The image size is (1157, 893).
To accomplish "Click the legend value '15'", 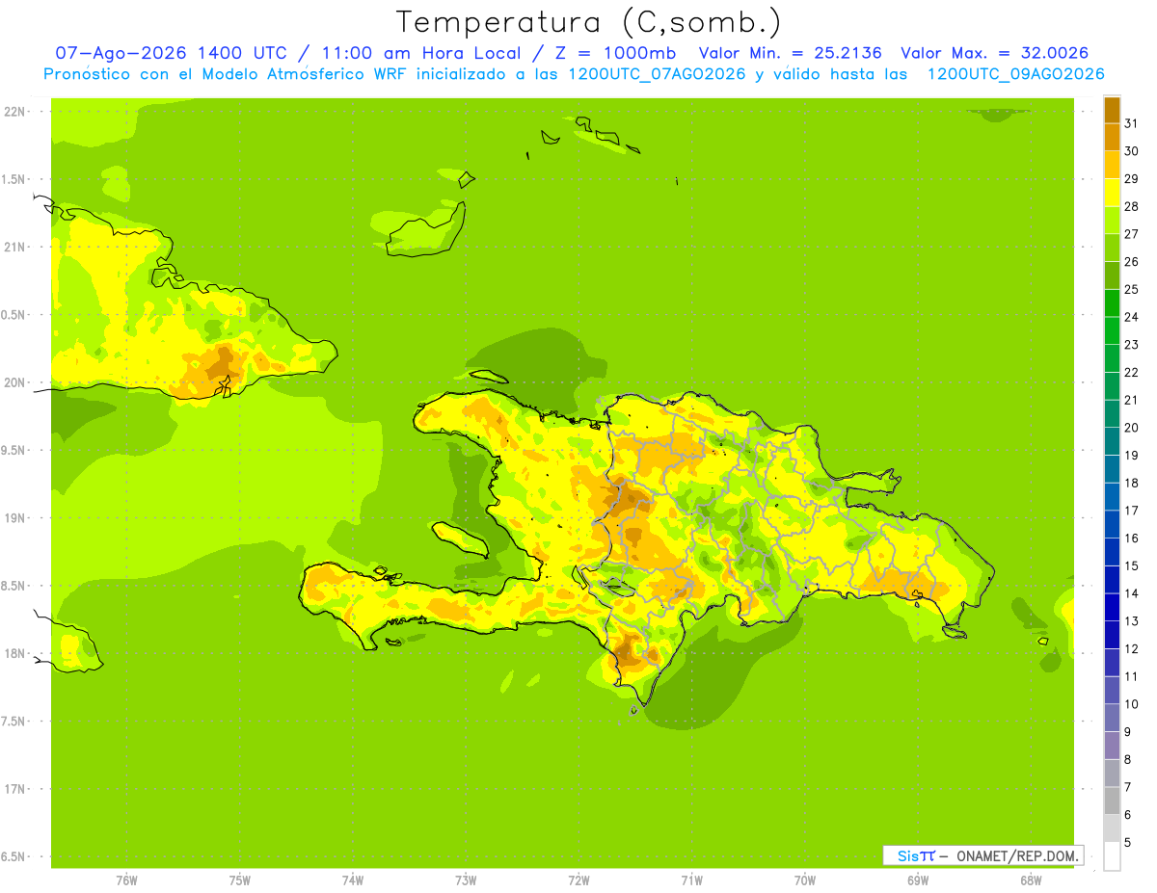I will [1131, 565].
